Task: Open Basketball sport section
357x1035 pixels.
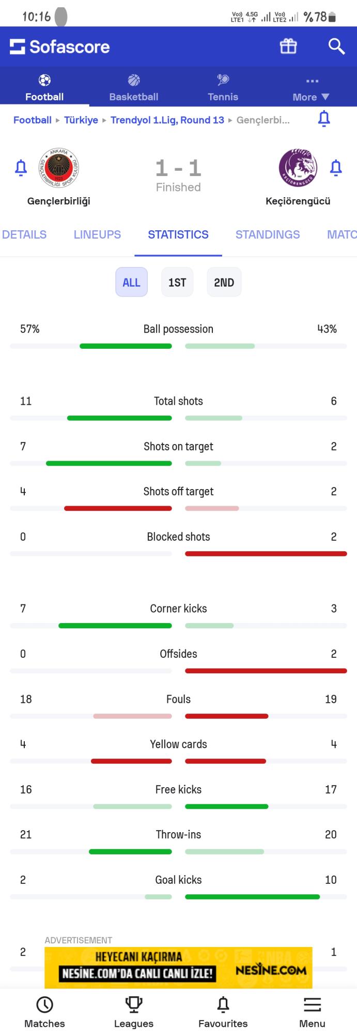Action: point(134,87)
